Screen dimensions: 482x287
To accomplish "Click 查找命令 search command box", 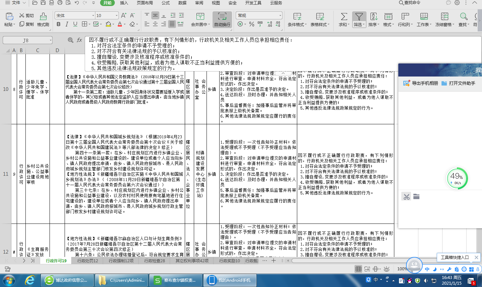I will click(409, 3).
